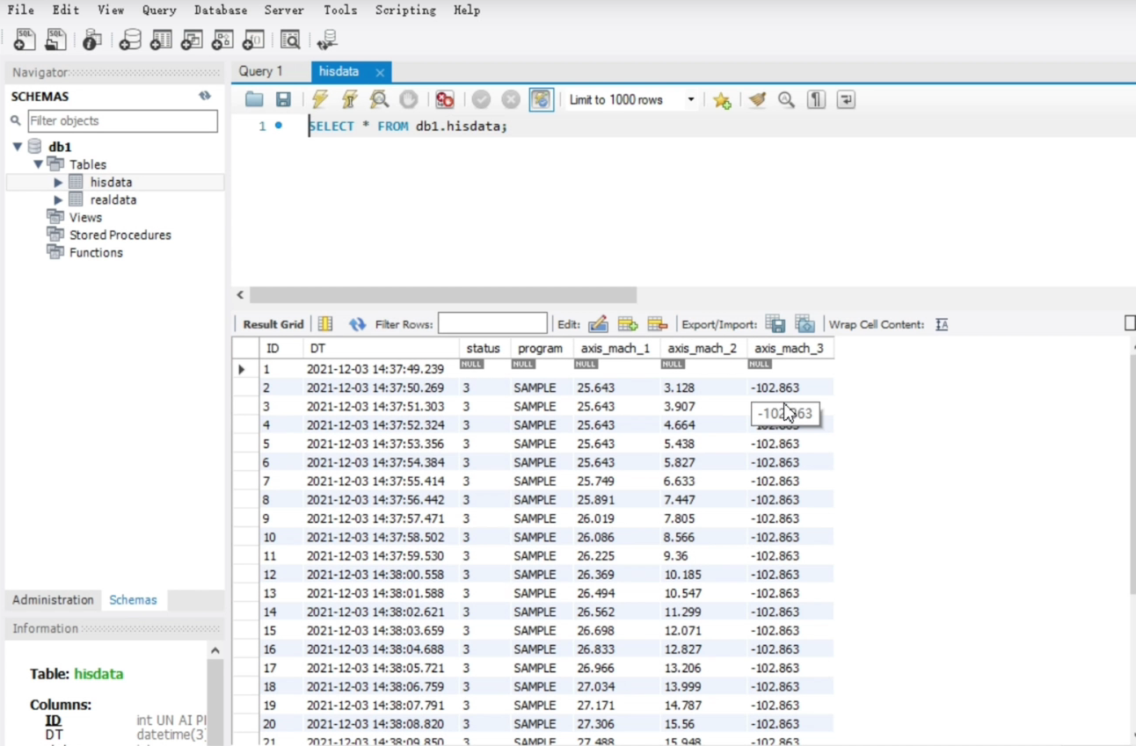The height and width of the screenshot is (746, 1136).
Task: Click the Filter objects search field
Action: coord(122,121)
